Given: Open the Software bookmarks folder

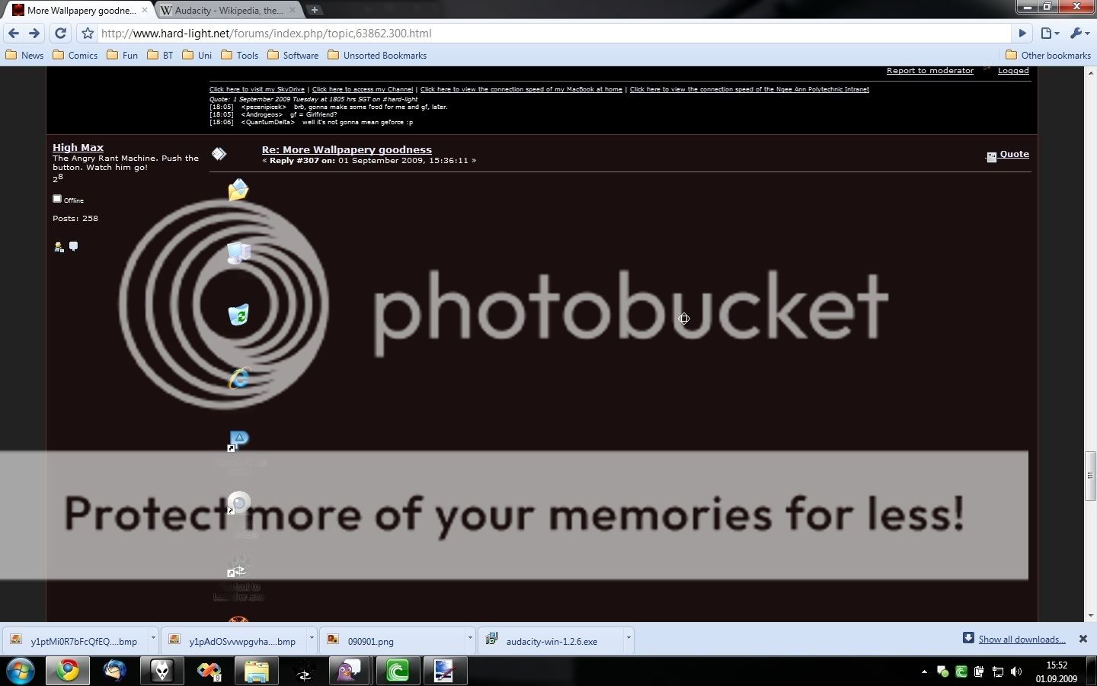Looking at the screenshot, I should coord(293,55).
